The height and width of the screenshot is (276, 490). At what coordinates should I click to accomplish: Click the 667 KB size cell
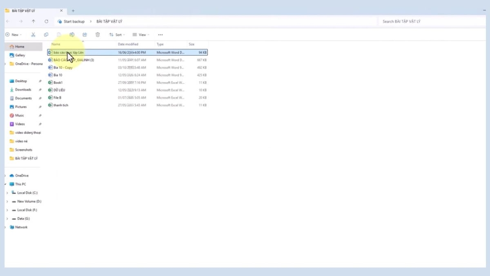click(x=202, y=60)
